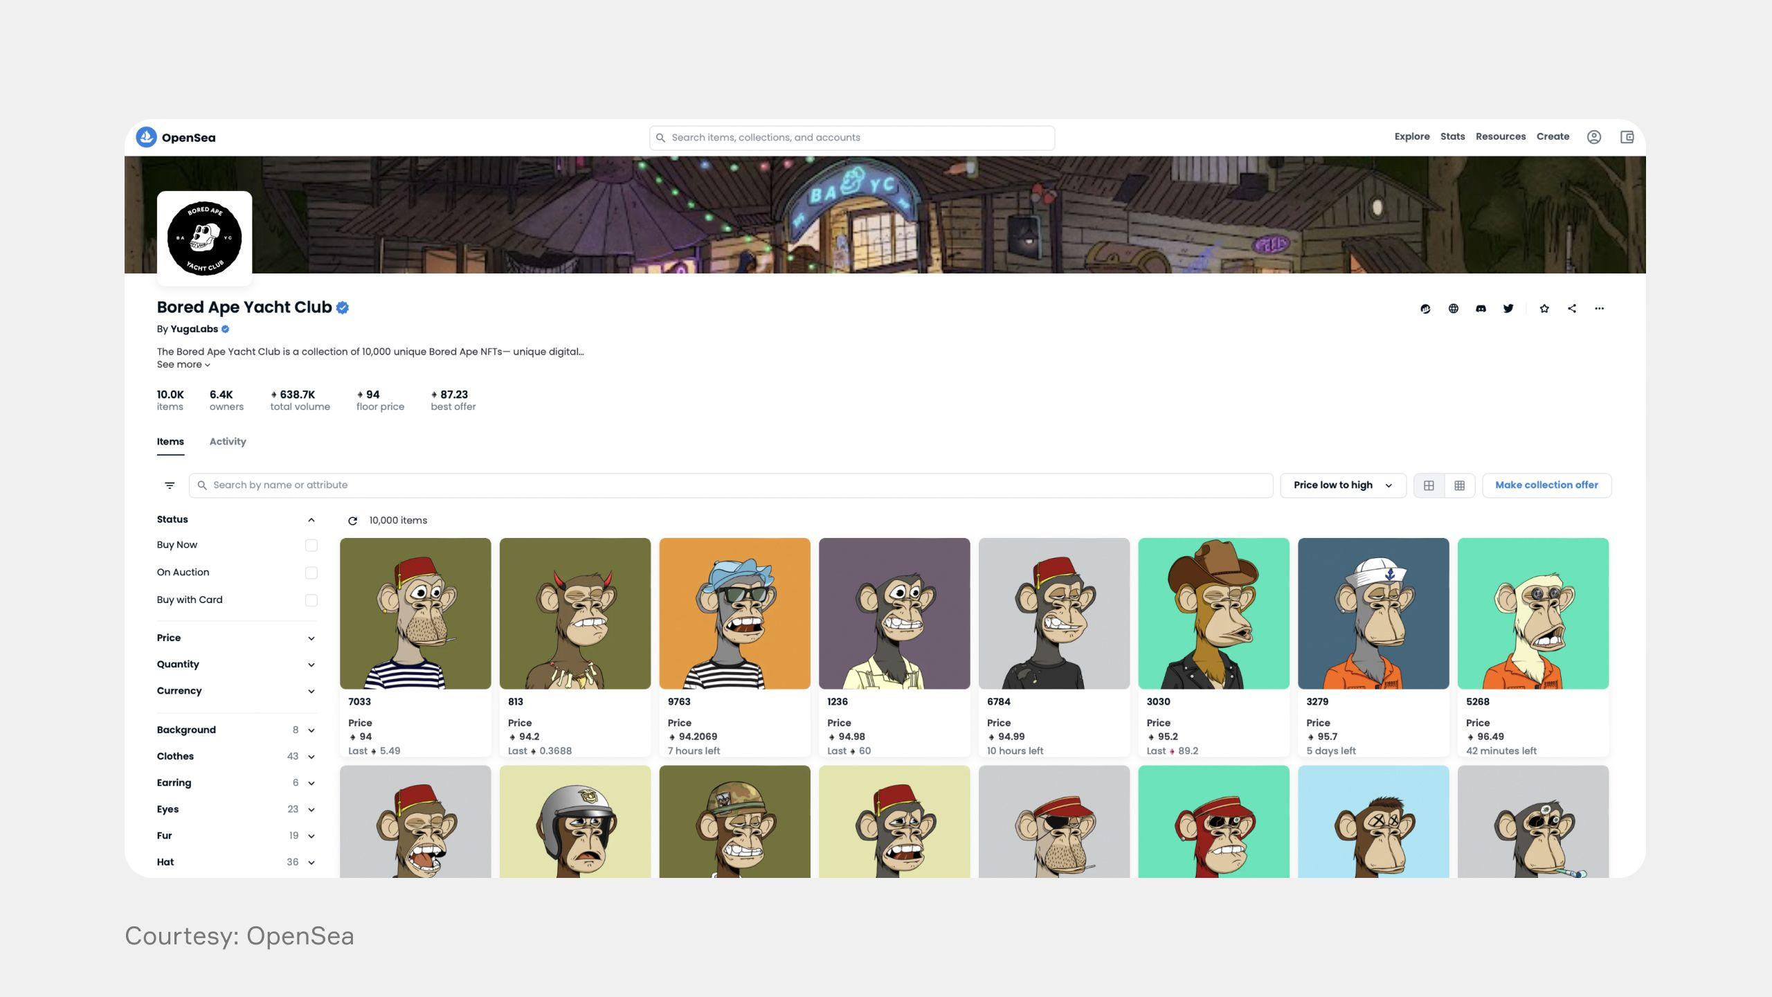The height and width of the screenshot is (997, 1772).
Task: Click the 87.23 best offer stat
Action: click(x=453, y=400)
